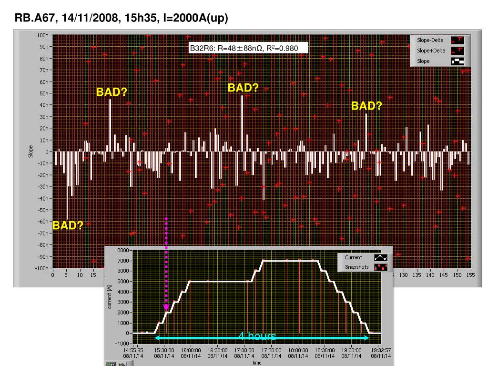The width and height of the screenshot is (488, 366).
Task: Click the Current legend label
Action: pyautogui.click(x=353, y=258)
